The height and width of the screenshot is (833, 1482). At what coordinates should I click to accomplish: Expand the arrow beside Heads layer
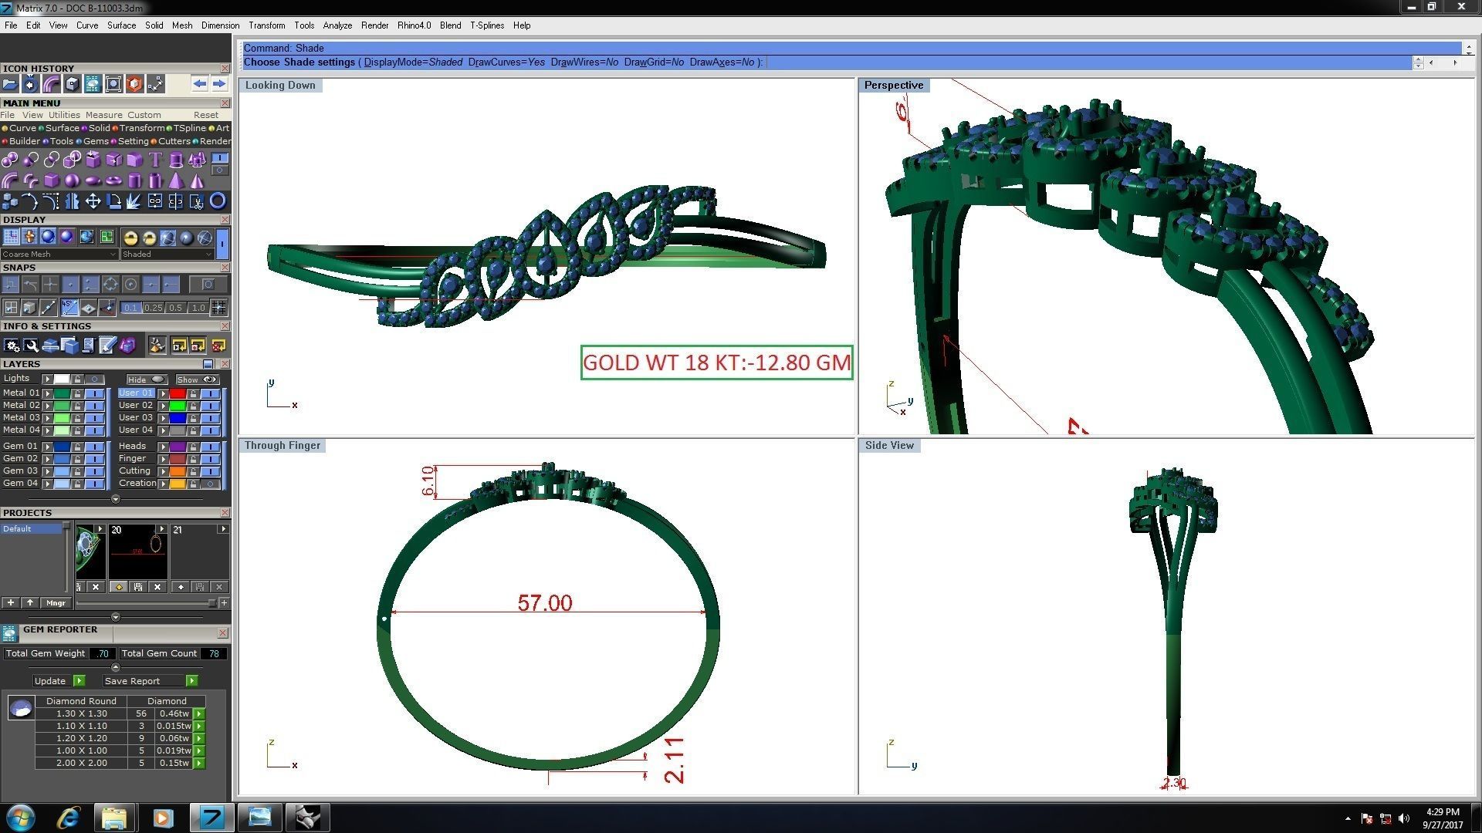pyautogui.click(x=163, y=447)
